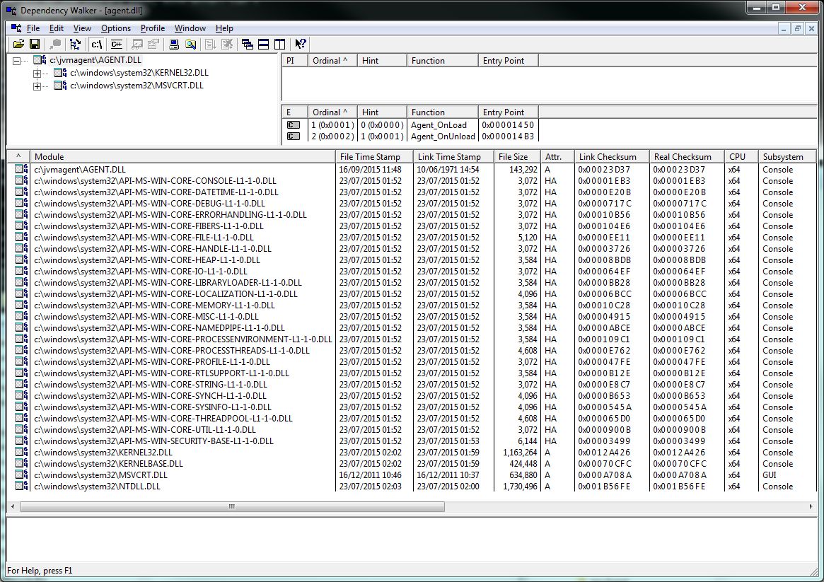824x582 pixels.
Task: Sort by File Time Stamp column header
Action: [x=374, y=156]
